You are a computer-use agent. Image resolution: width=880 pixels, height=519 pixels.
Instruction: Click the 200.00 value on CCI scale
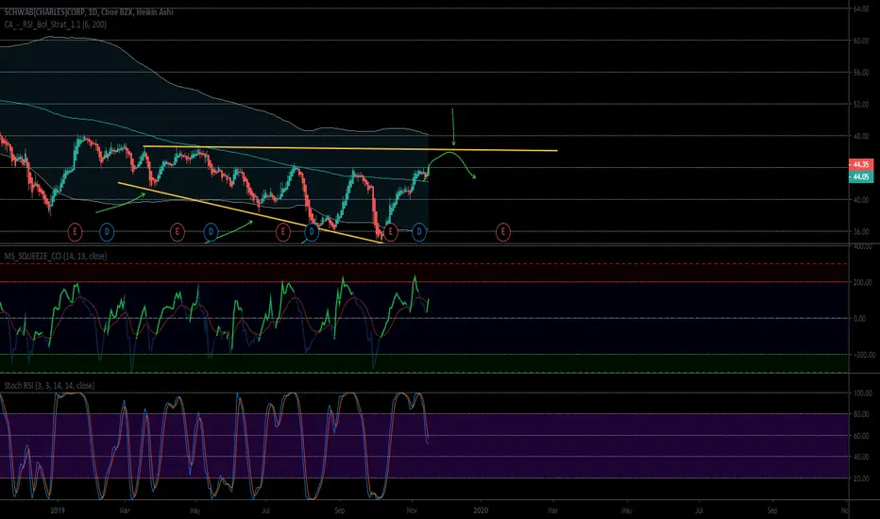(863, 283)
